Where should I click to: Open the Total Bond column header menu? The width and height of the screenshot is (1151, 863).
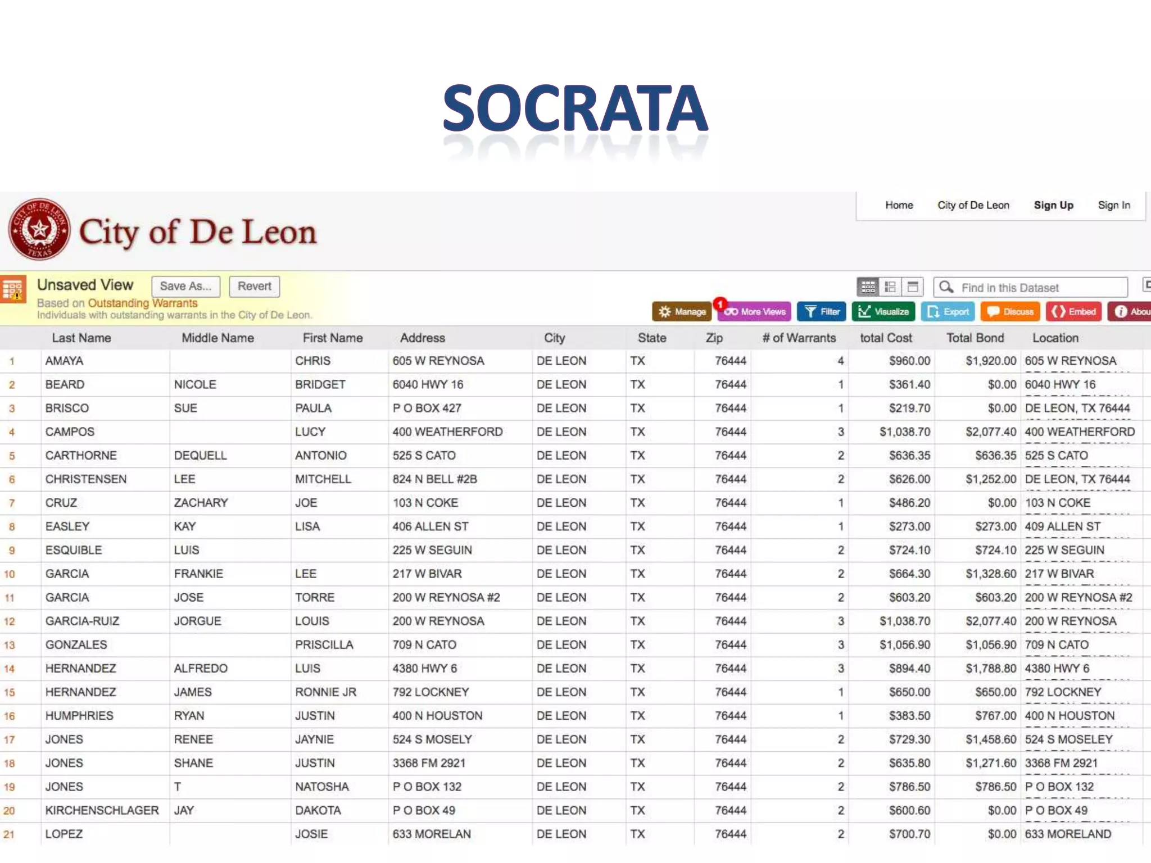click(975, 338)
